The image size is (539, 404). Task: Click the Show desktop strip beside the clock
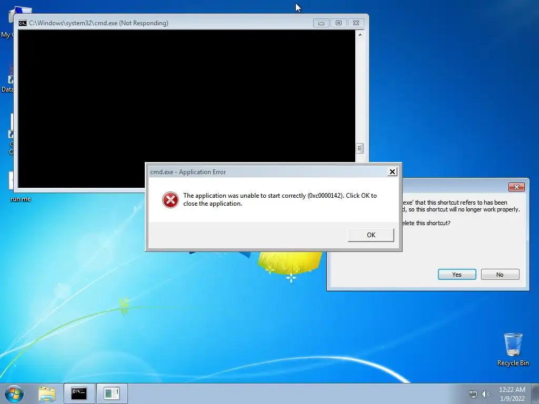535,393
